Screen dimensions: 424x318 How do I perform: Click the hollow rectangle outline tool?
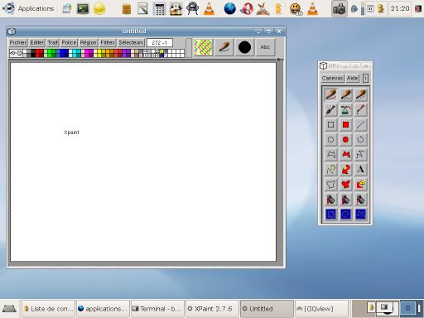330,125
